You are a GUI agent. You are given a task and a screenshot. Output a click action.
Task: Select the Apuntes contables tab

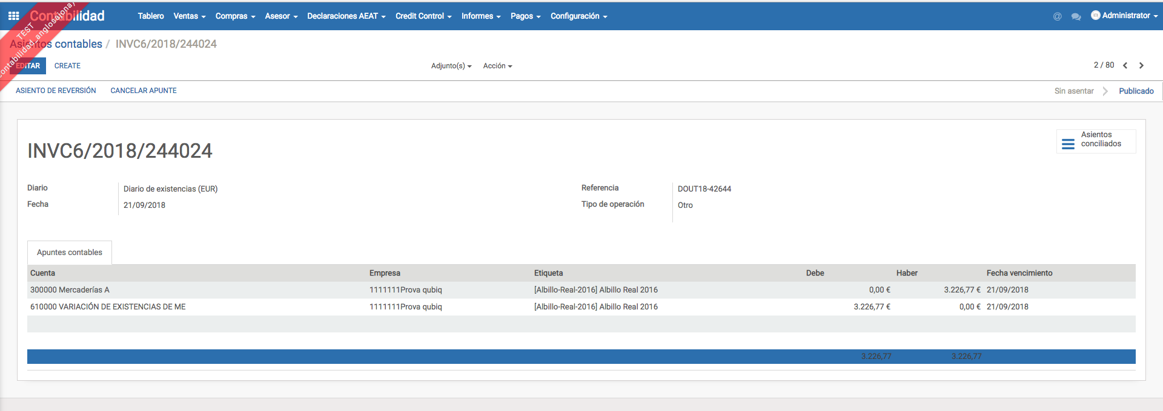(70, 253)
